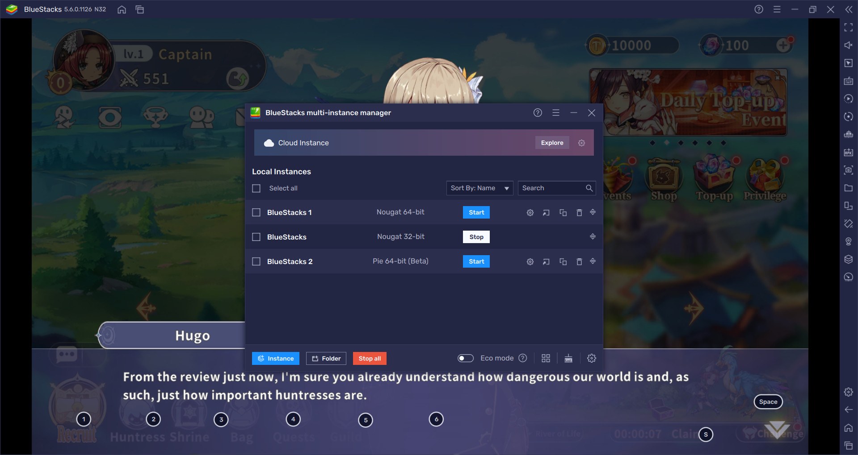Adjust volume from the BlueStacks sidebar
This screenshot has width=858, height=455.
pyautogui.click(x=849, y=45)
